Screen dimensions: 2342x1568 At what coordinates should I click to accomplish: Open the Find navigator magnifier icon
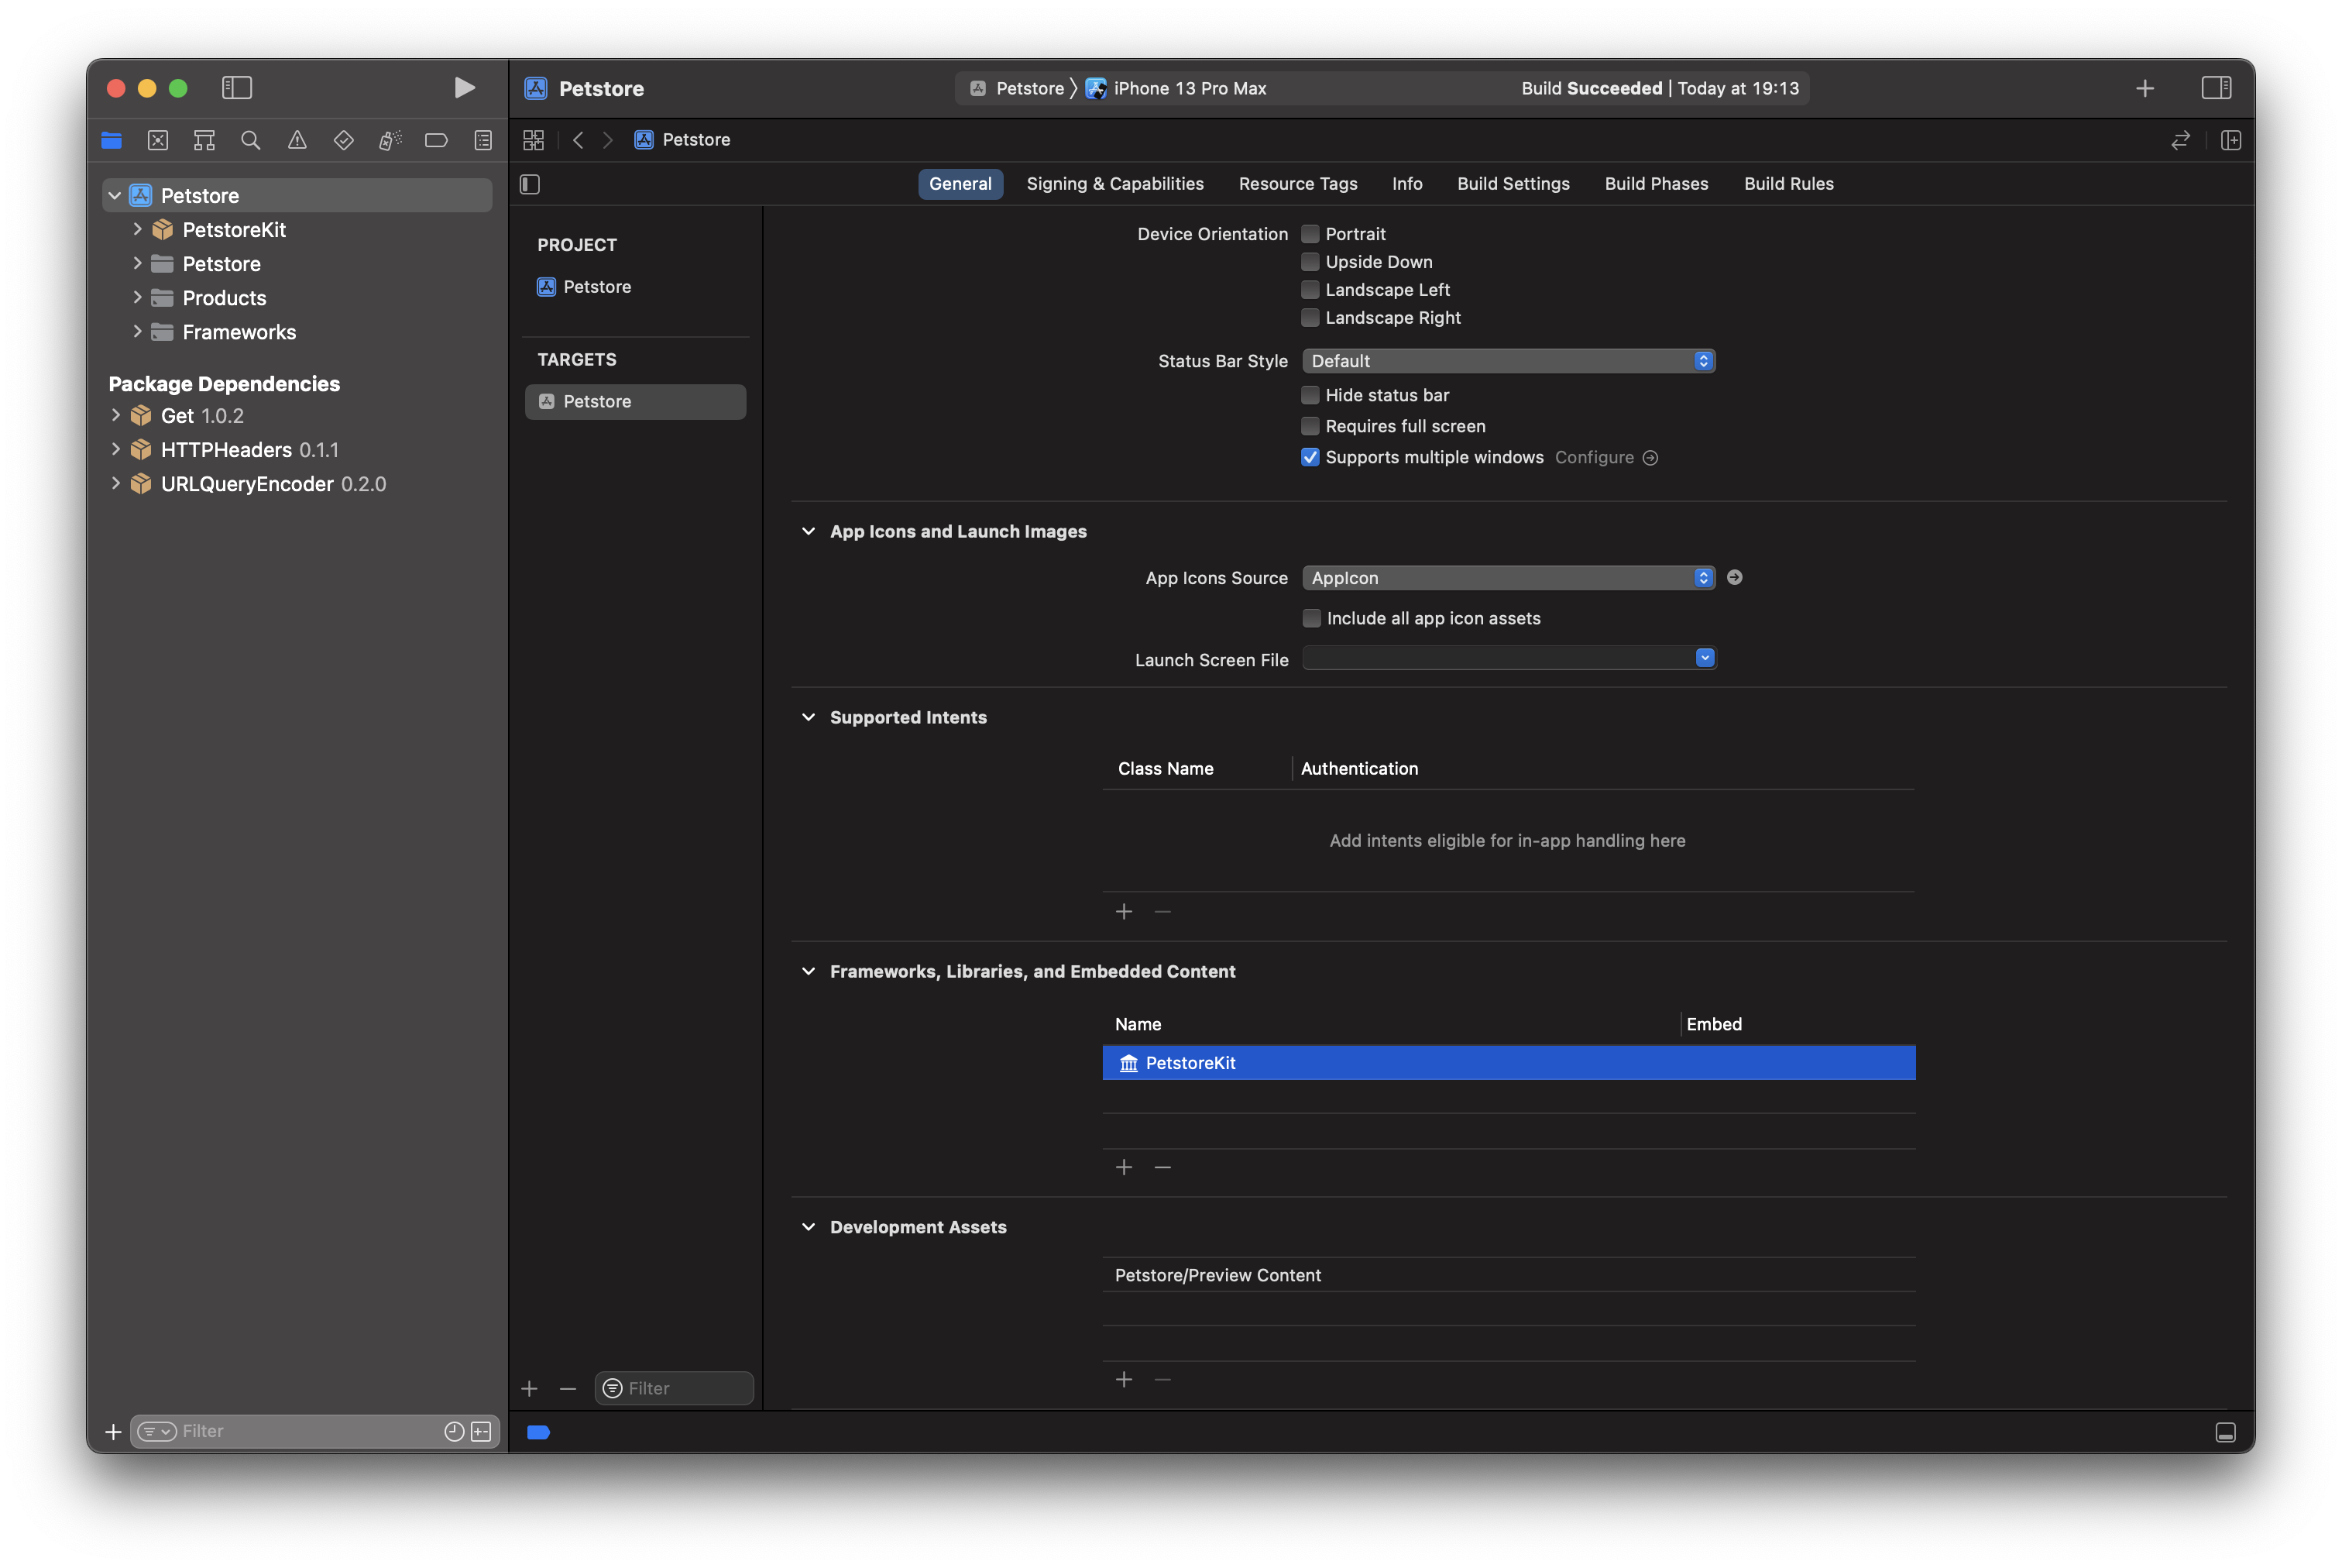(x=251, y=141)
